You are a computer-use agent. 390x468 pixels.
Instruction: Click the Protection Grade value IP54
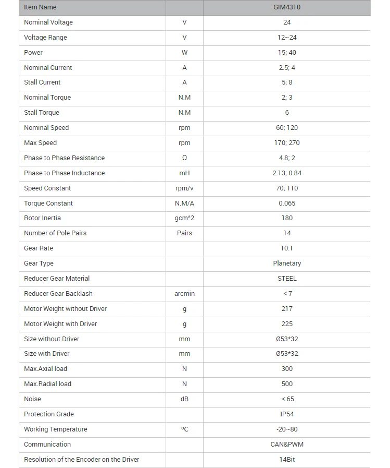287,414
